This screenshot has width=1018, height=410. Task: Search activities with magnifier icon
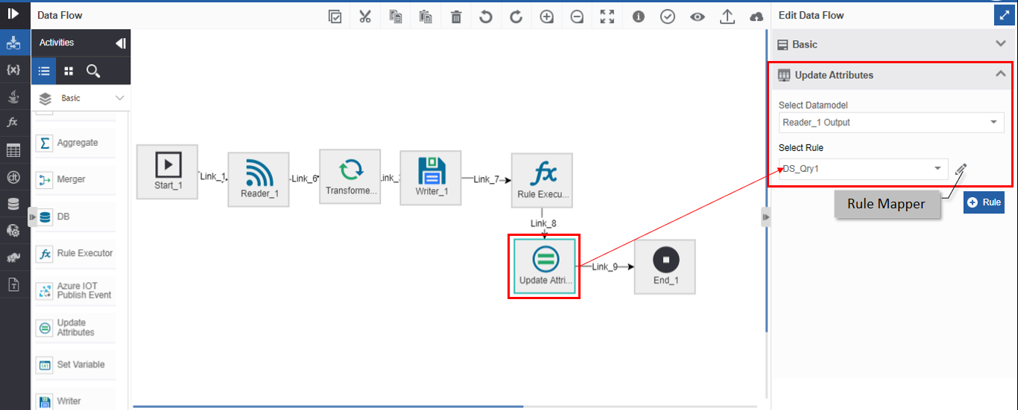point(93,71)
